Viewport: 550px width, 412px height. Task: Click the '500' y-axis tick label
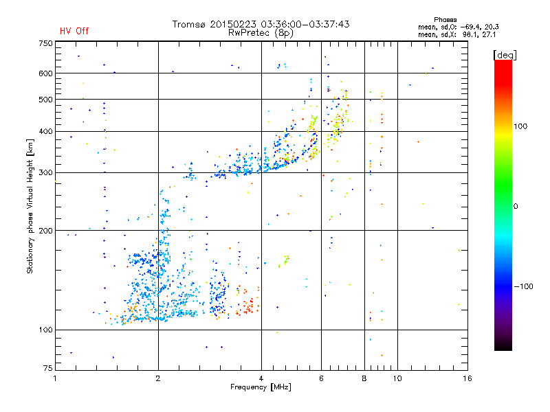[x=45, y=100]
